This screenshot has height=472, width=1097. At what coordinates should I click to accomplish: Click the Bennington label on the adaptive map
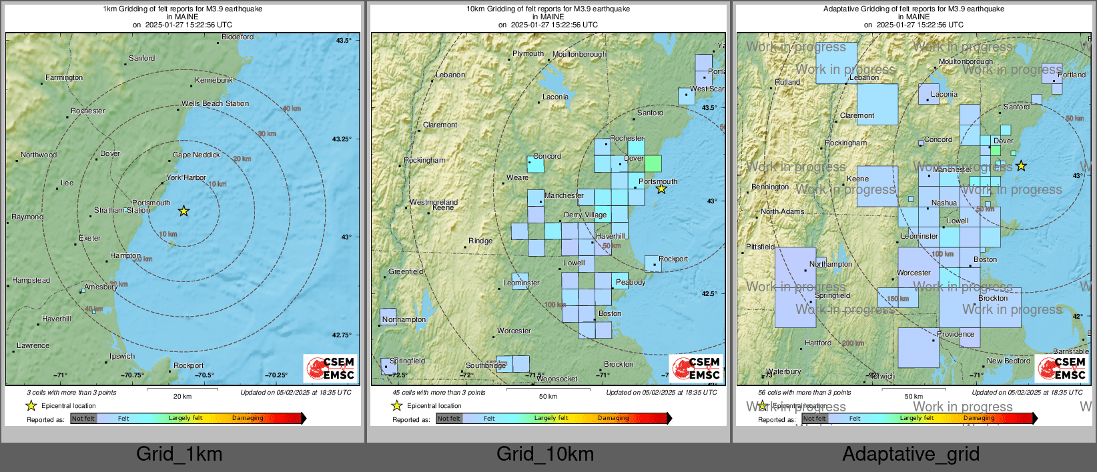tap(770, 187)
